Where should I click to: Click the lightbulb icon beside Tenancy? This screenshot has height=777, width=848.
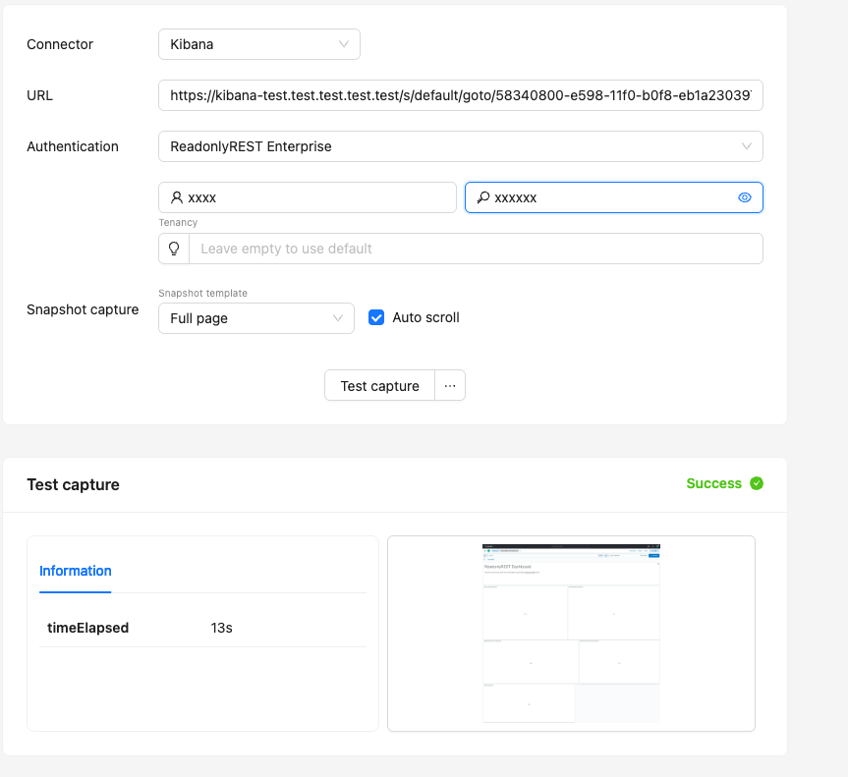point(174,249)
